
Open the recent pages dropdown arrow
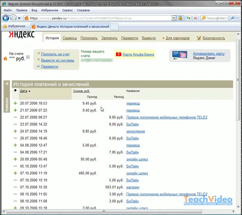19,18
